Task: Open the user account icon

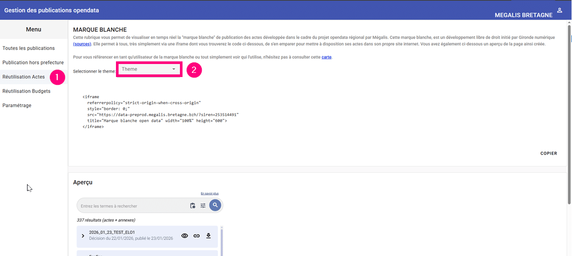Action: (560, 10)
